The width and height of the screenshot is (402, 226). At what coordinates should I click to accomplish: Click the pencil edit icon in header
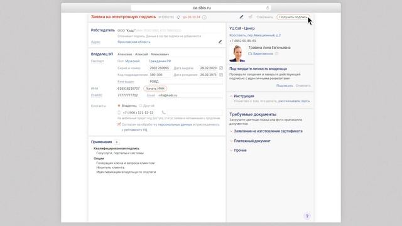click(x=241, y=17)
